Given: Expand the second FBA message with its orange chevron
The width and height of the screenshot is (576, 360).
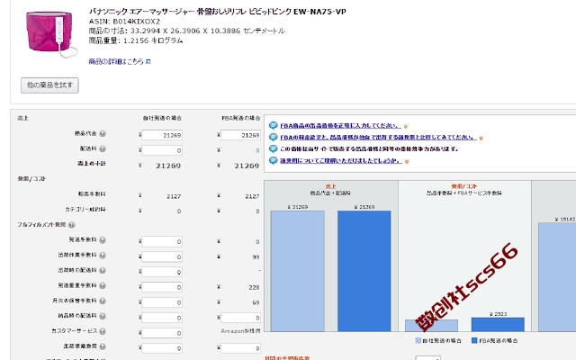Looking at the screenshot, I should click(481, 138).
